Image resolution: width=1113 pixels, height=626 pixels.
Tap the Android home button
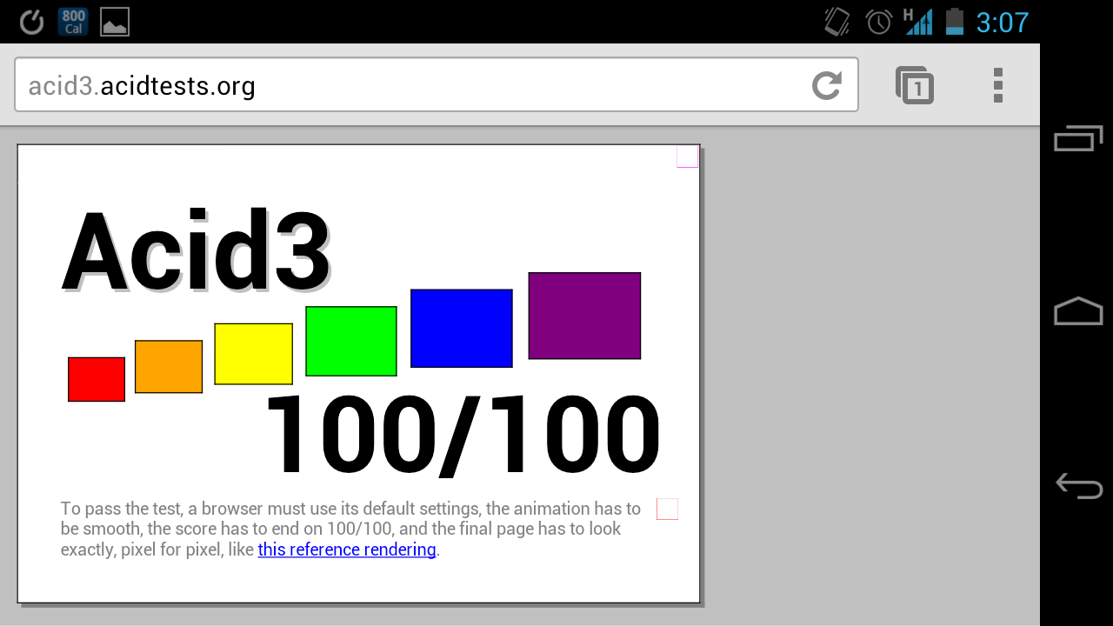point(1078,311)
